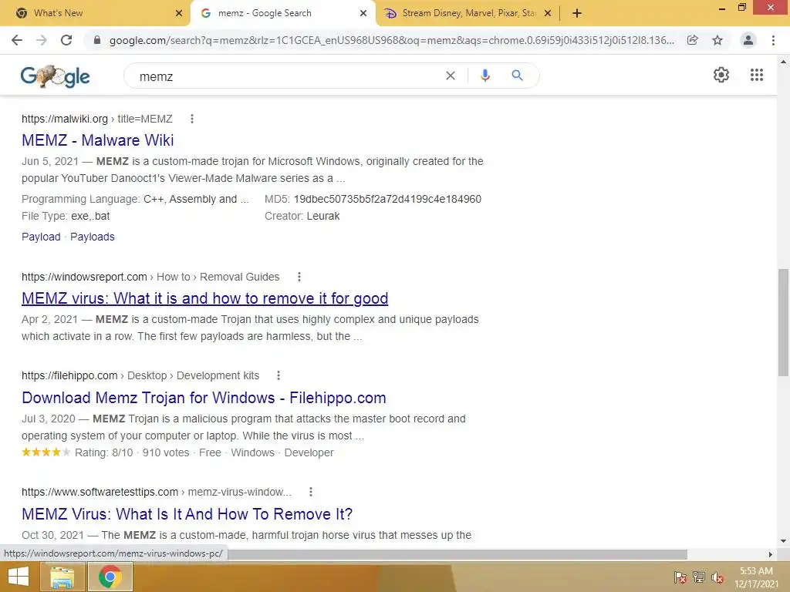Click the browser forward arrow
Image resolution: width=790 pixels, height=592 pixels.
[42, 40]
